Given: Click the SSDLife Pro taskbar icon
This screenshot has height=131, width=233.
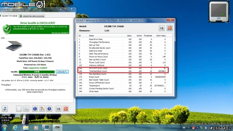Looking at the screenshot, I should (57, 128).
